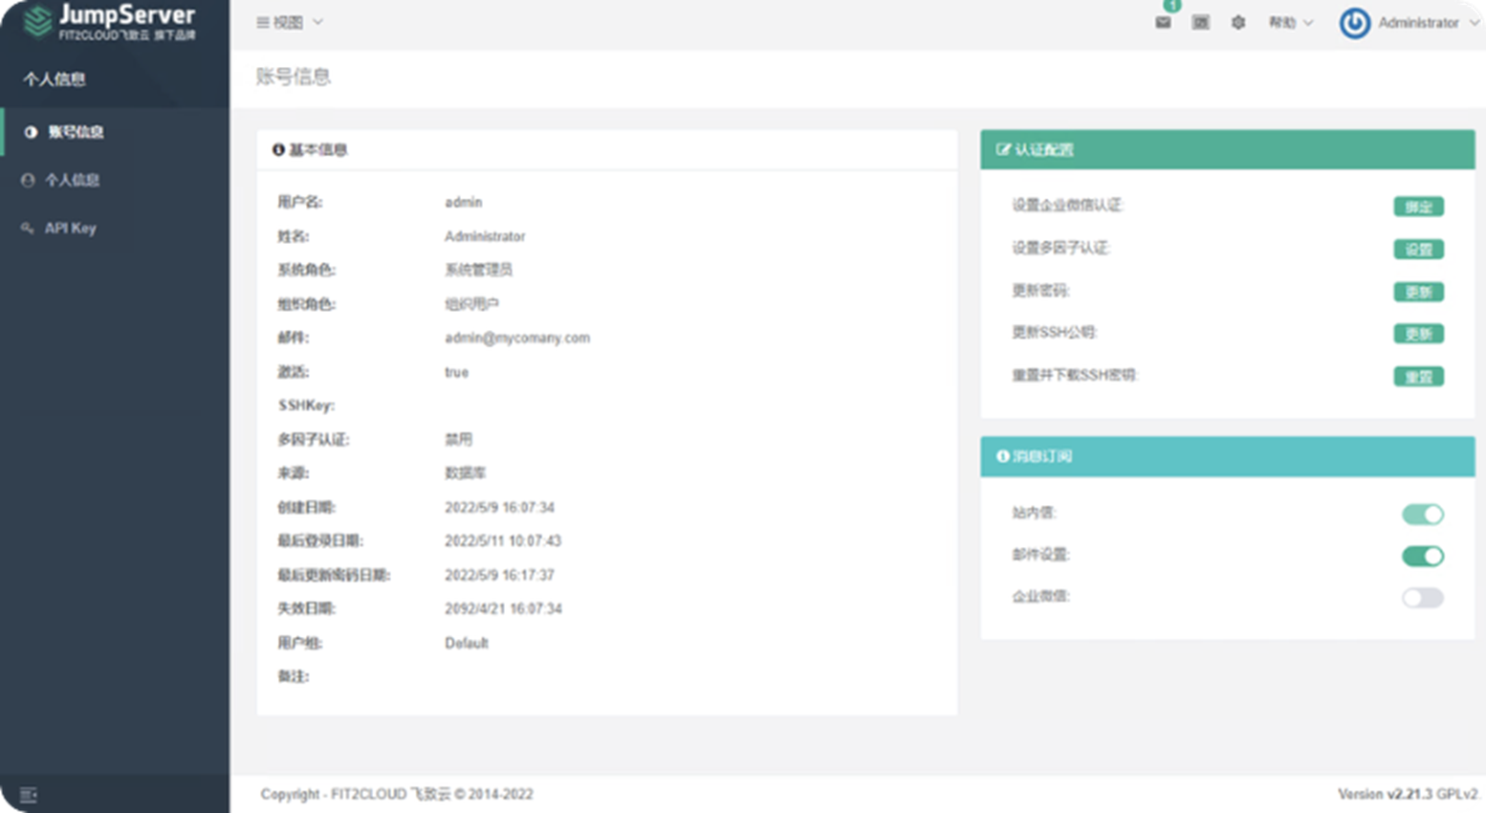Open the 帮助 dropdown menu

pos(1290,22)
